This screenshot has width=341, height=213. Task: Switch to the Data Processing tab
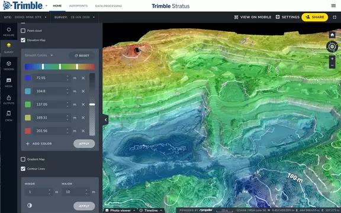(108, 6)
